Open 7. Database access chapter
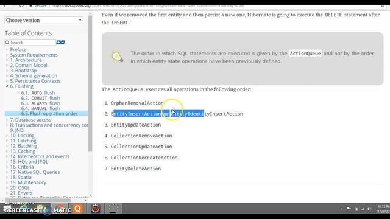390x219 pixels. [x=30, y=120]
